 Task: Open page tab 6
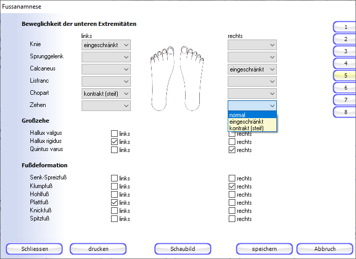345,88
